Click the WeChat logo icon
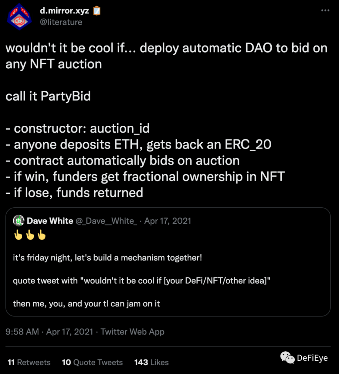The height and width of the screenshot is (374, 339). pos(287,357)
